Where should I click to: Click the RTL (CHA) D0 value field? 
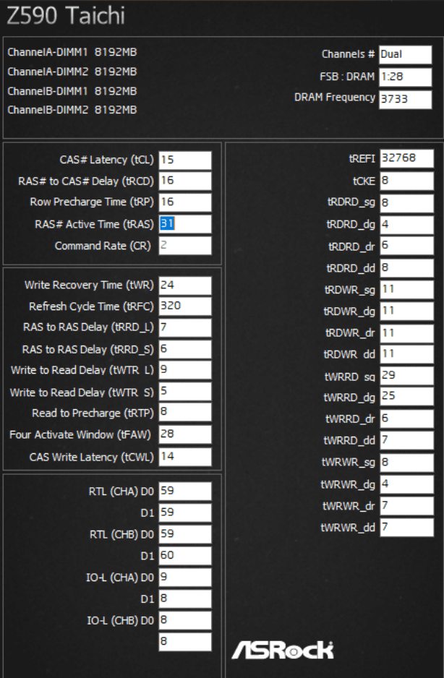pos(185,492)
